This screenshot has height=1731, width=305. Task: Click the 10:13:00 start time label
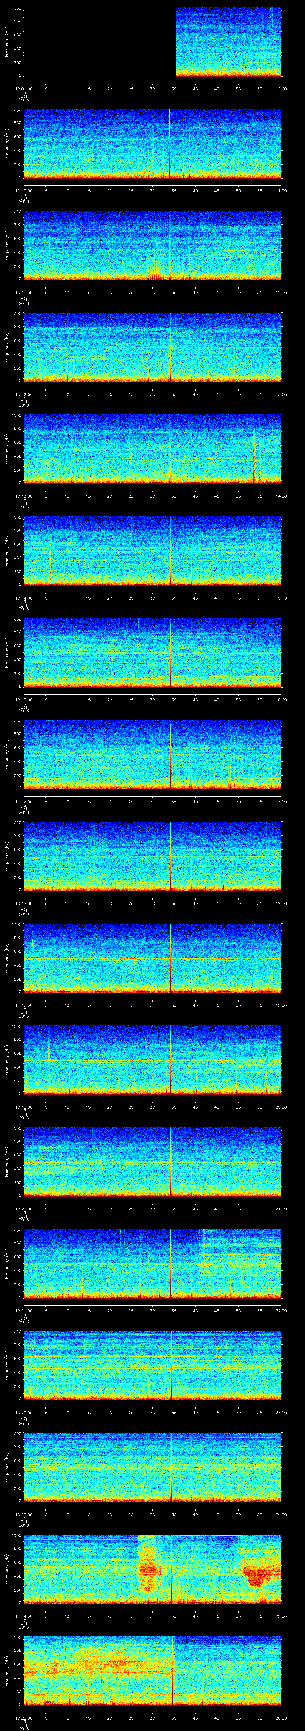(24, 496)
